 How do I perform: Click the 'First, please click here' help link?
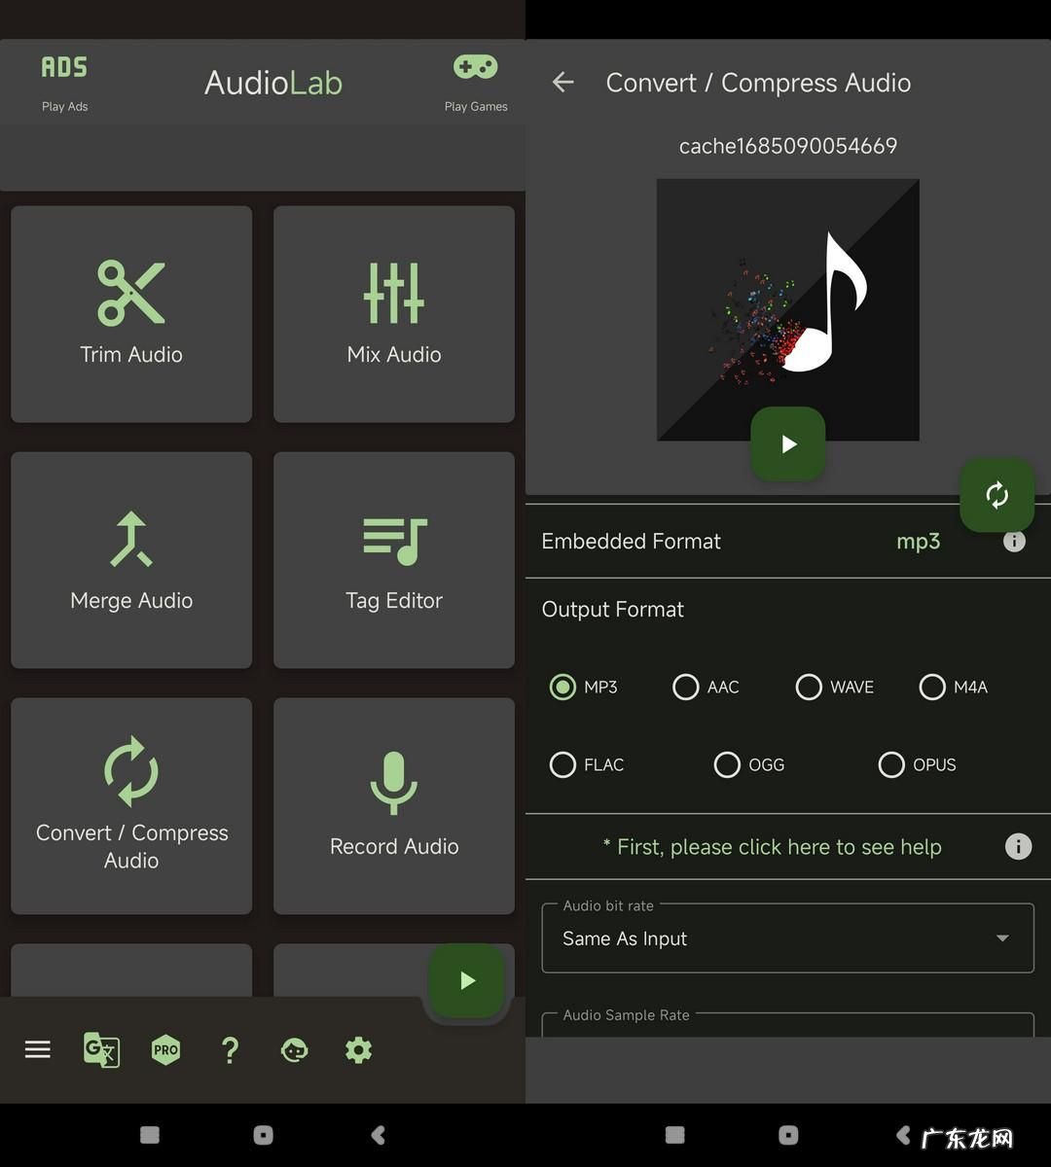coord(772,847)
